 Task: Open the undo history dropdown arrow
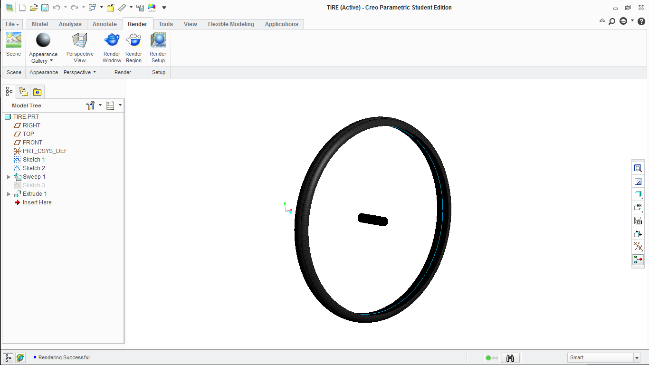coord(66,8)
